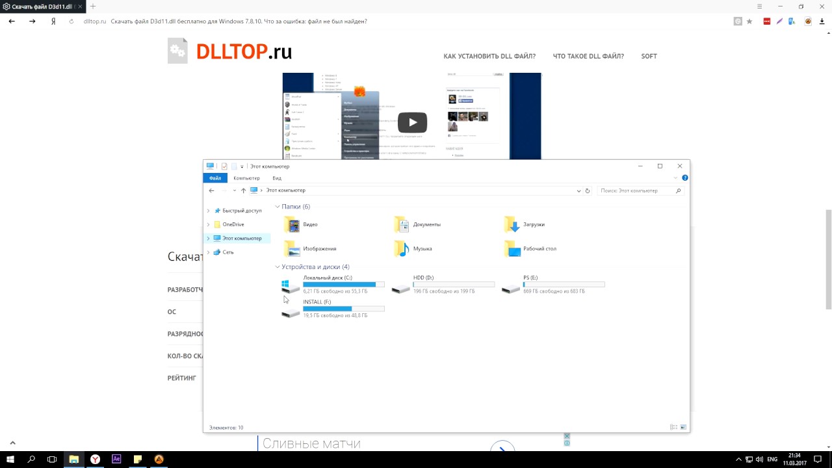
Task: Open the Action Center notifications
Action: 818,459
